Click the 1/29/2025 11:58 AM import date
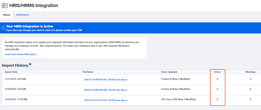The width and height of the screenshot is (261, 110). (16, 99)
